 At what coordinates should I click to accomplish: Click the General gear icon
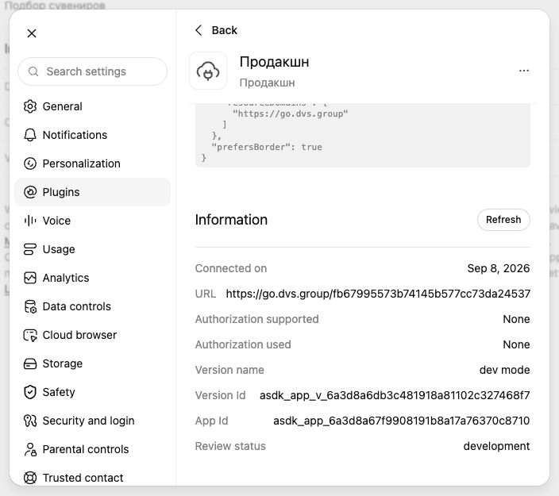(x=30, y=106)
